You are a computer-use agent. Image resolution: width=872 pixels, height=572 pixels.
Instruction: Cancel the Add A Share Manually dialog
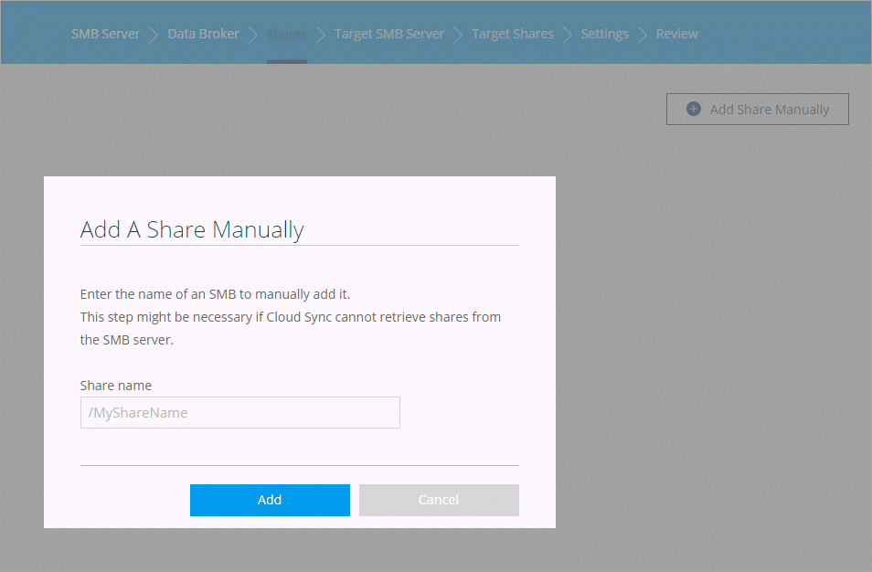coord(439,500)
